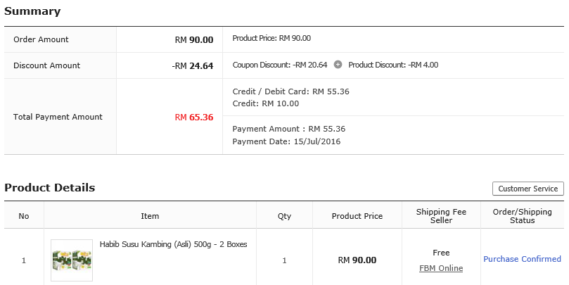Click the Purchase Confirmed status link
Viewport: 569px width, 285px height.
522,259
